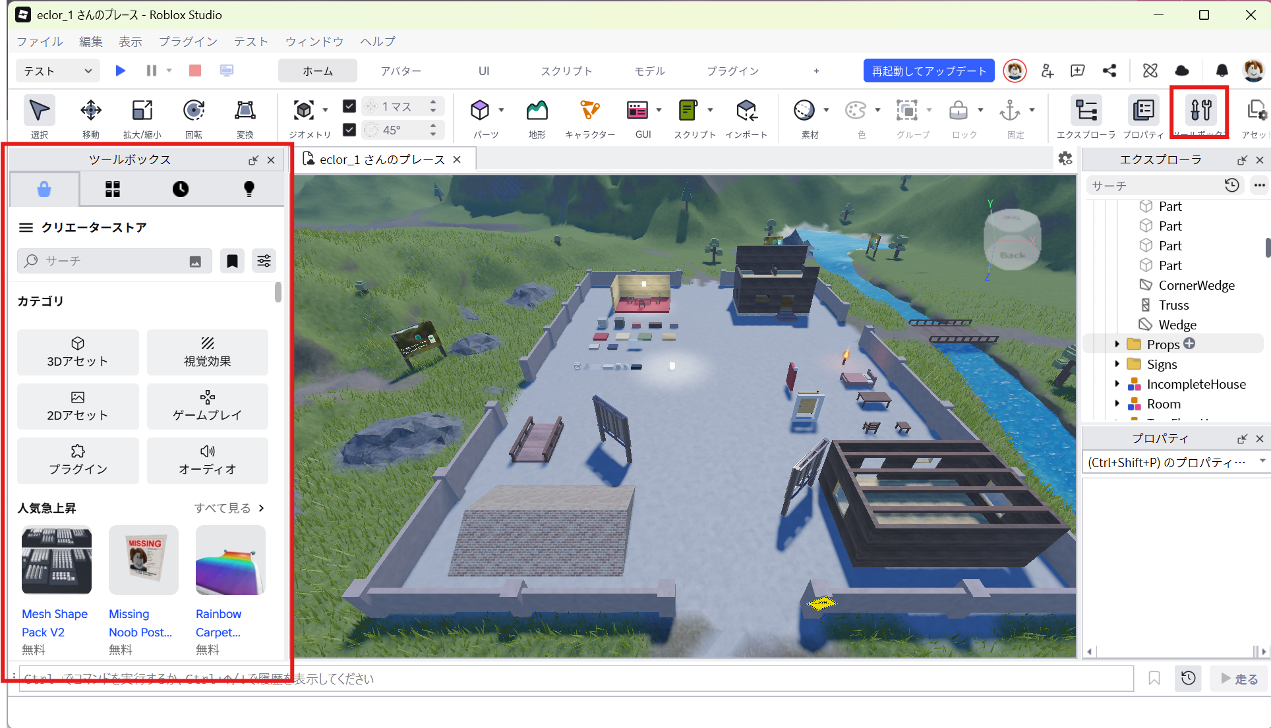Viewport: 1271px width, 728px height.
Task: Open Toolbox search filter options
Action: (264, 261)
